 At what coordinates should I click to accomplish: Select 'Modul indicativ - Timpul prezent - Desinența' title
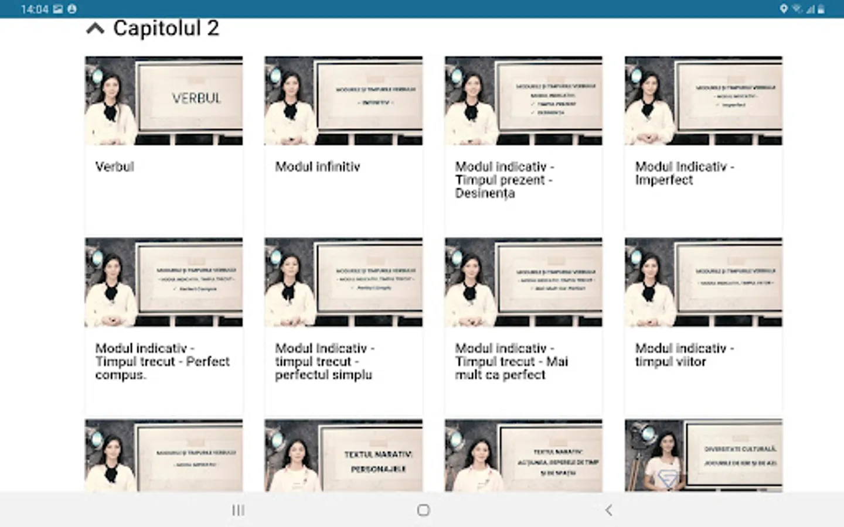click(505, 180)
